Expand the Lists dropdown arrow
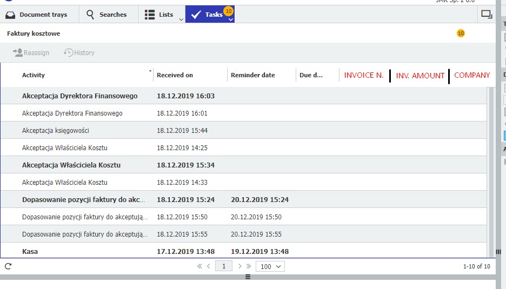Screen dimensions: 506x289 coord(181,19)
